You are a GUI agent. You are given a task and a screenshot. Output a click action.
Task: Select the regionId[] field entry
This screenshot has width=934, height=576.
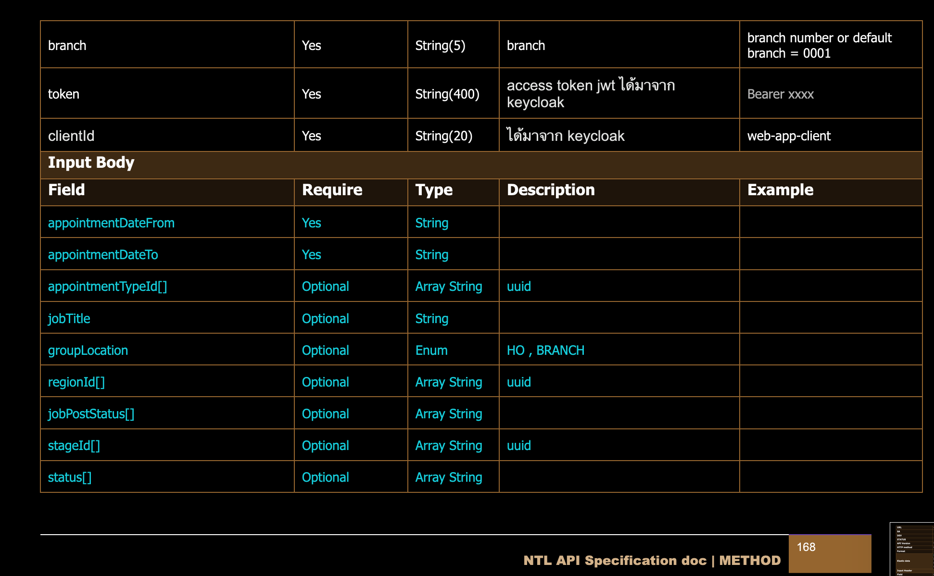click(x=76, y=382)
